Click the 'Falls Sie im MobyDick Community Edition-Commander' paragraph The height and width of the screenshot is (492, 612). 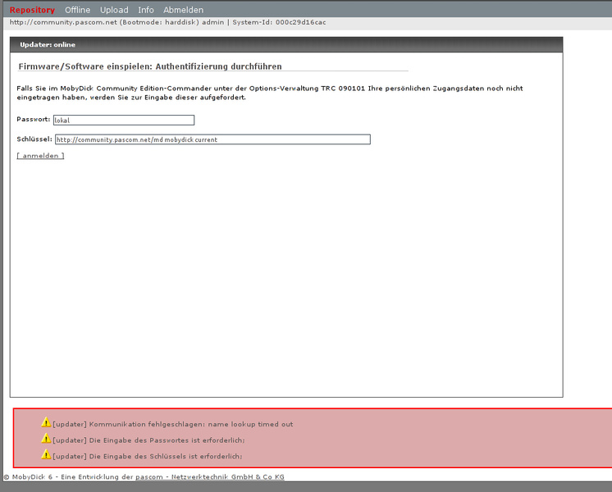point(270,93)
